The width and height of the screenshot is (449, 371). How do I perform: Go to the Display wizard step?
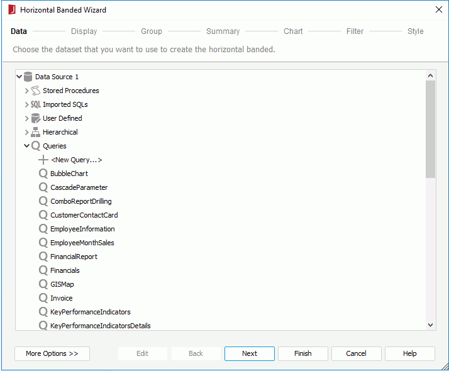coord(84,31)
